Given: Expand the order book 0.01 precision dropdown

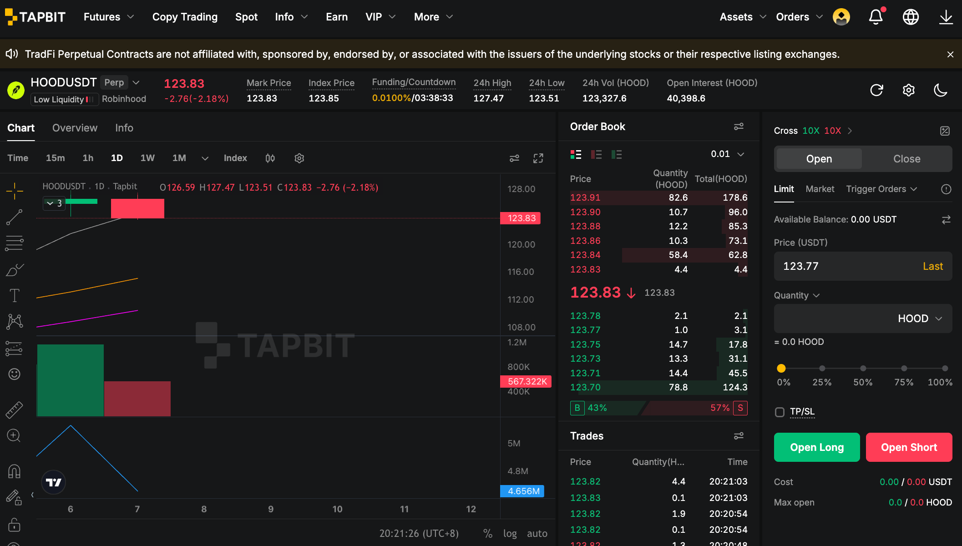Looking at the screenshot, I should [x=728, y=154].
